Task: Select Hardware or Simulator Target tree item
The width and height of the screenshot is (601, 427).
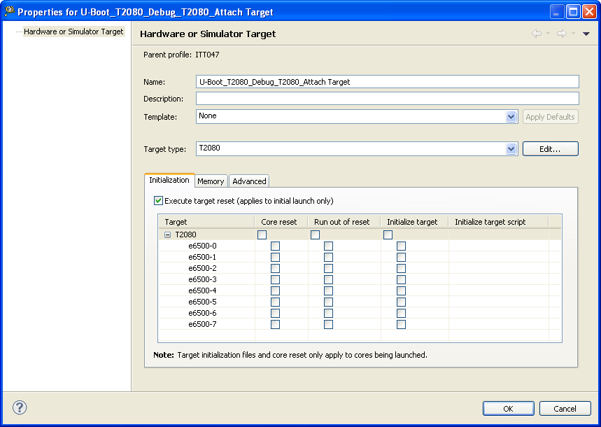Action: [73, 31]
